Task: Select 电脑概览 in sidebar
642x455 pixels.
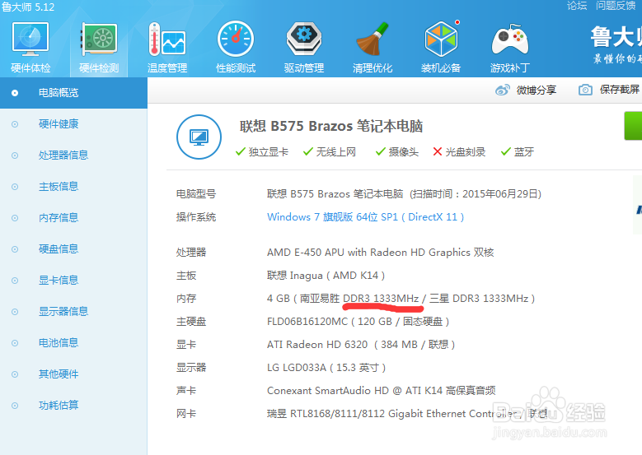Action: [x=73, y=93]
